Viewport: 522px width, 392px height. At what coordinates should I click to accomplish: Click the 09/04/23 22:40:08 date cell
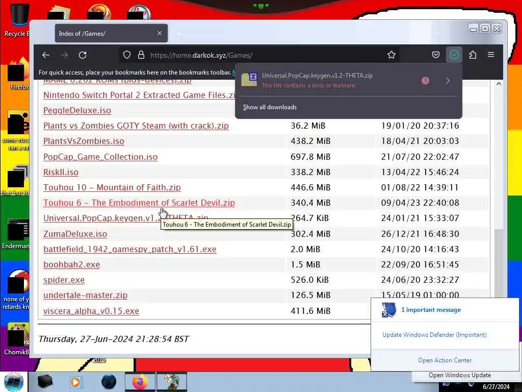click(420, 203)
